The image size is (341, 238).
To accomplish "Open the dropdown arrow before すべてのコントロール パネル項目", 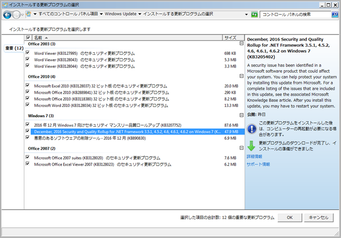I will [35, 14].
